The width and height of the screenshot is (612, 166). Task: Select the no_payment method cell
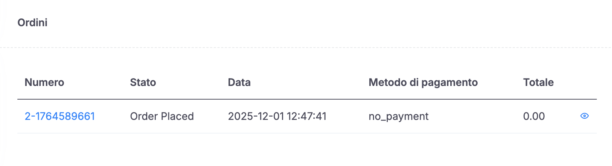point(399,117)
